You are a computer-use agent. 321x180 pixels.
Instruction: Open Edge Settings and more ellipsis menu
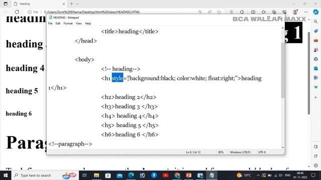[306, 12]
